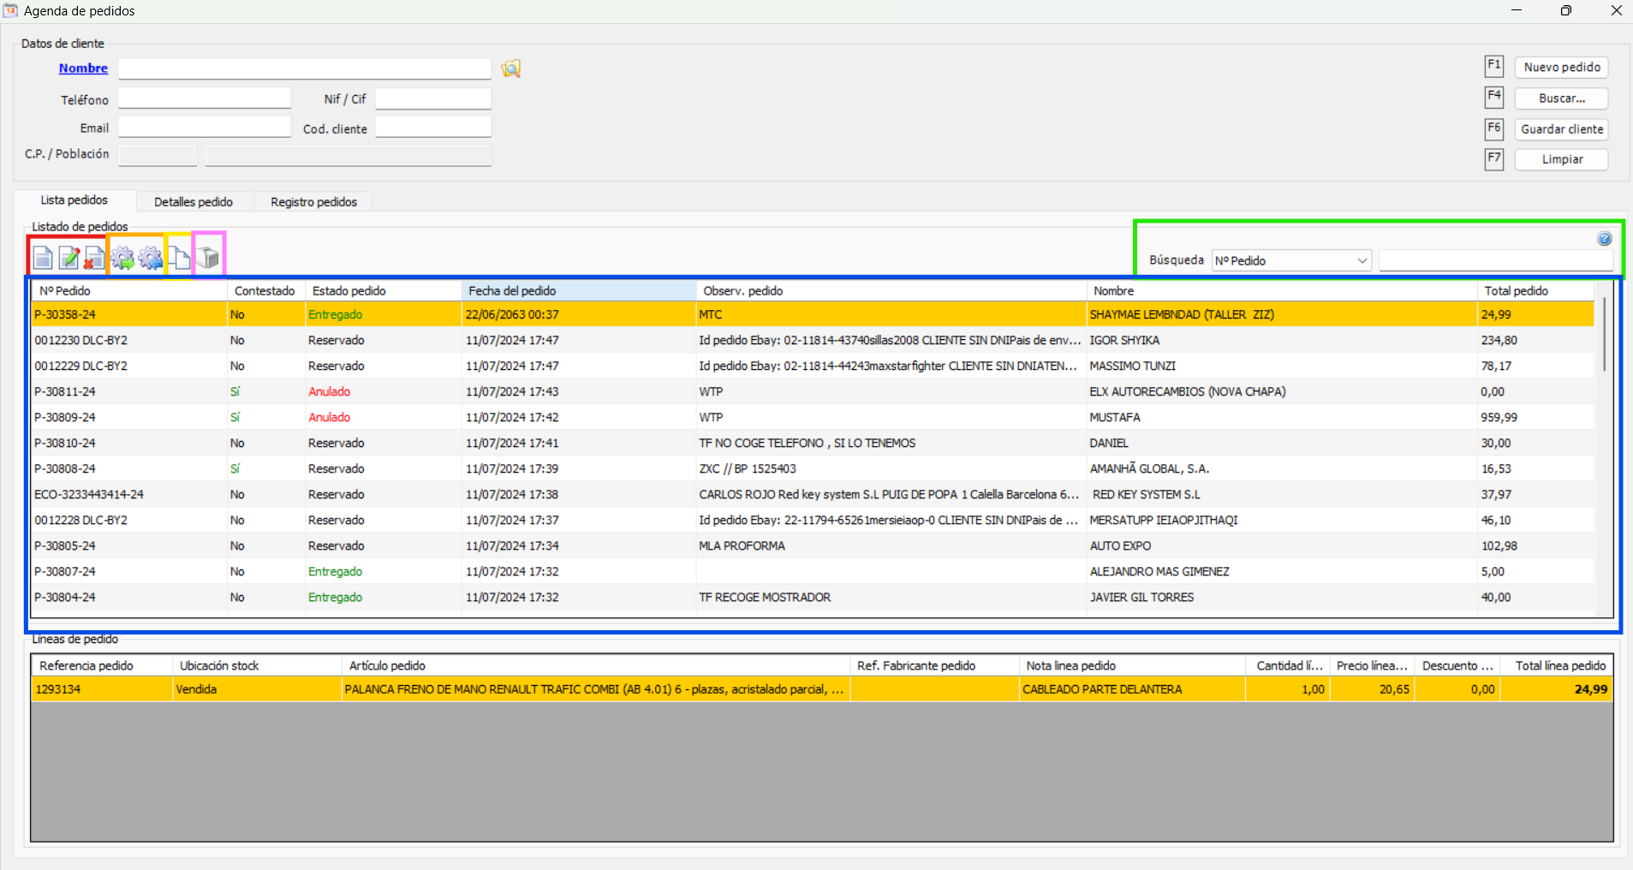Image resolution: width=1633 pixels, height=870 pixels.
Task: Click the gear icon with green arrow
Action: coord(122,256)
